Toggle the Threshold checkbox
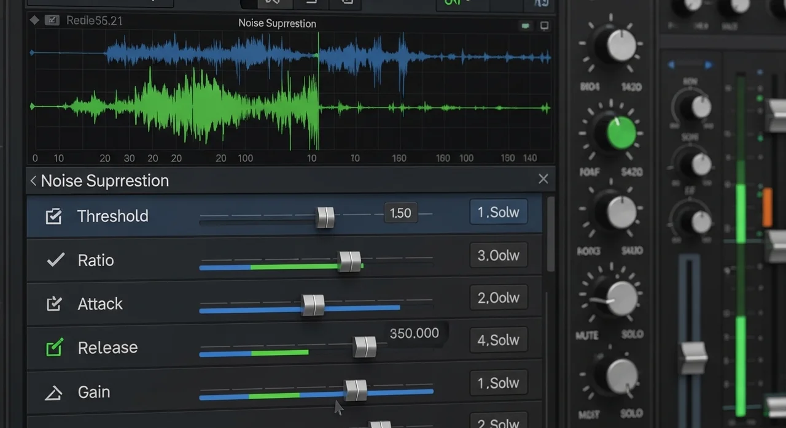This screenshot has width=786, height=428. tap(54, 216)
